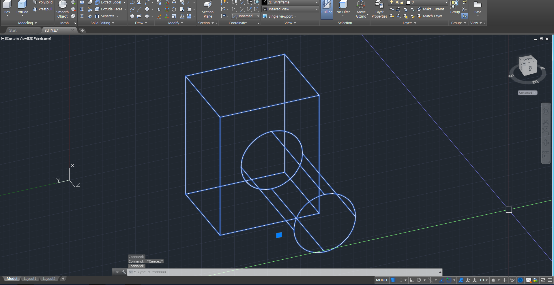Screen dimensions: 554x285
Task: Click the Separate solid tool
Action: point(106,16)
